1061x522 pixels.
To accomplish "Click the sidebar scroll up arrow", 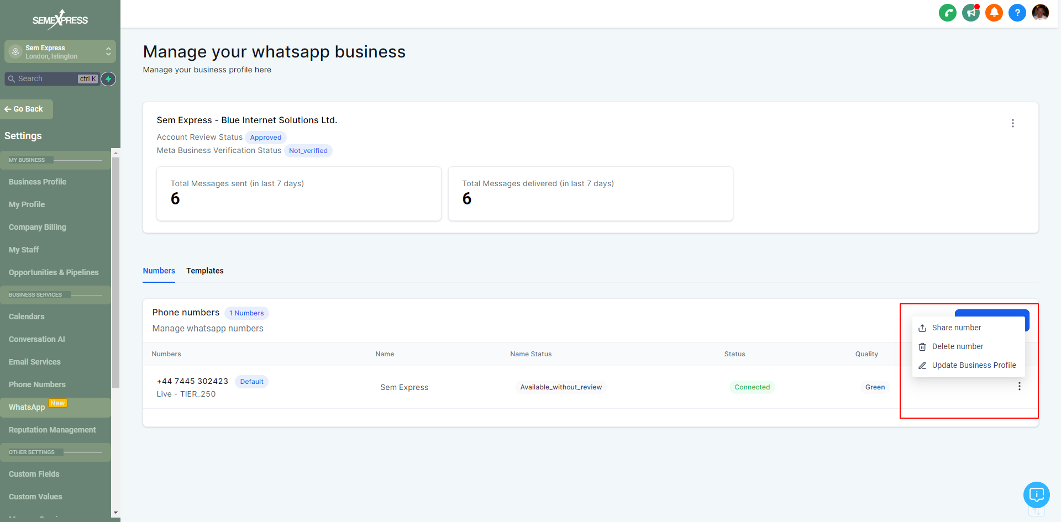I will pyautogui.click(x=115, y=152).
